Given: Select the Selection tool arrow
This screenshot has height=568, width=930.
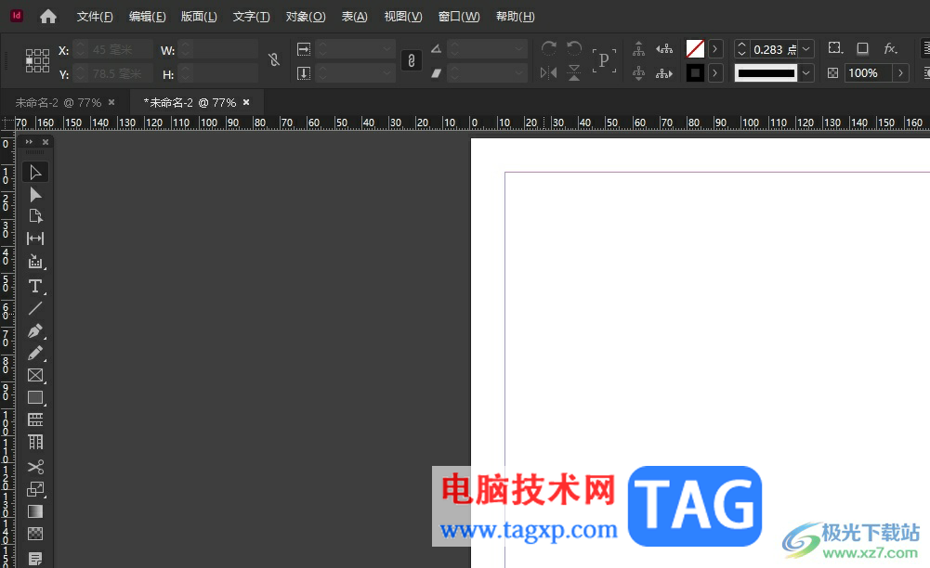Looking at the screenshot, I should pyautogui.click(x=35, y=173).
